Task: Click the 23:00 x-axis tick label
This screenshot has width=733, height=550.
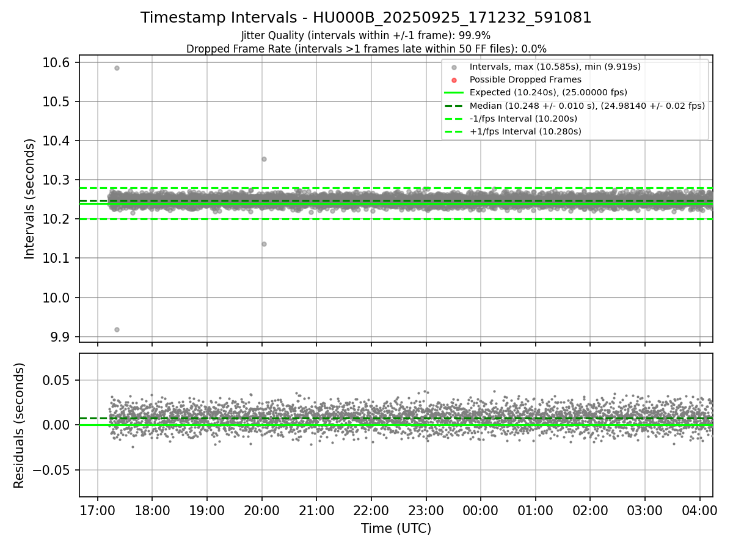Action: (426, 510)
